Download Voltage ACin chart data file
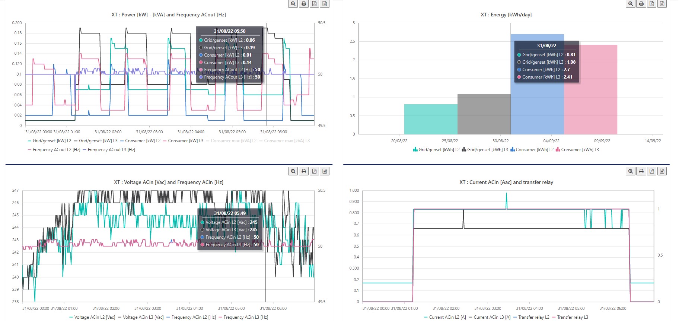The width and height of the screenshot is (679, 321). (325, 171)
